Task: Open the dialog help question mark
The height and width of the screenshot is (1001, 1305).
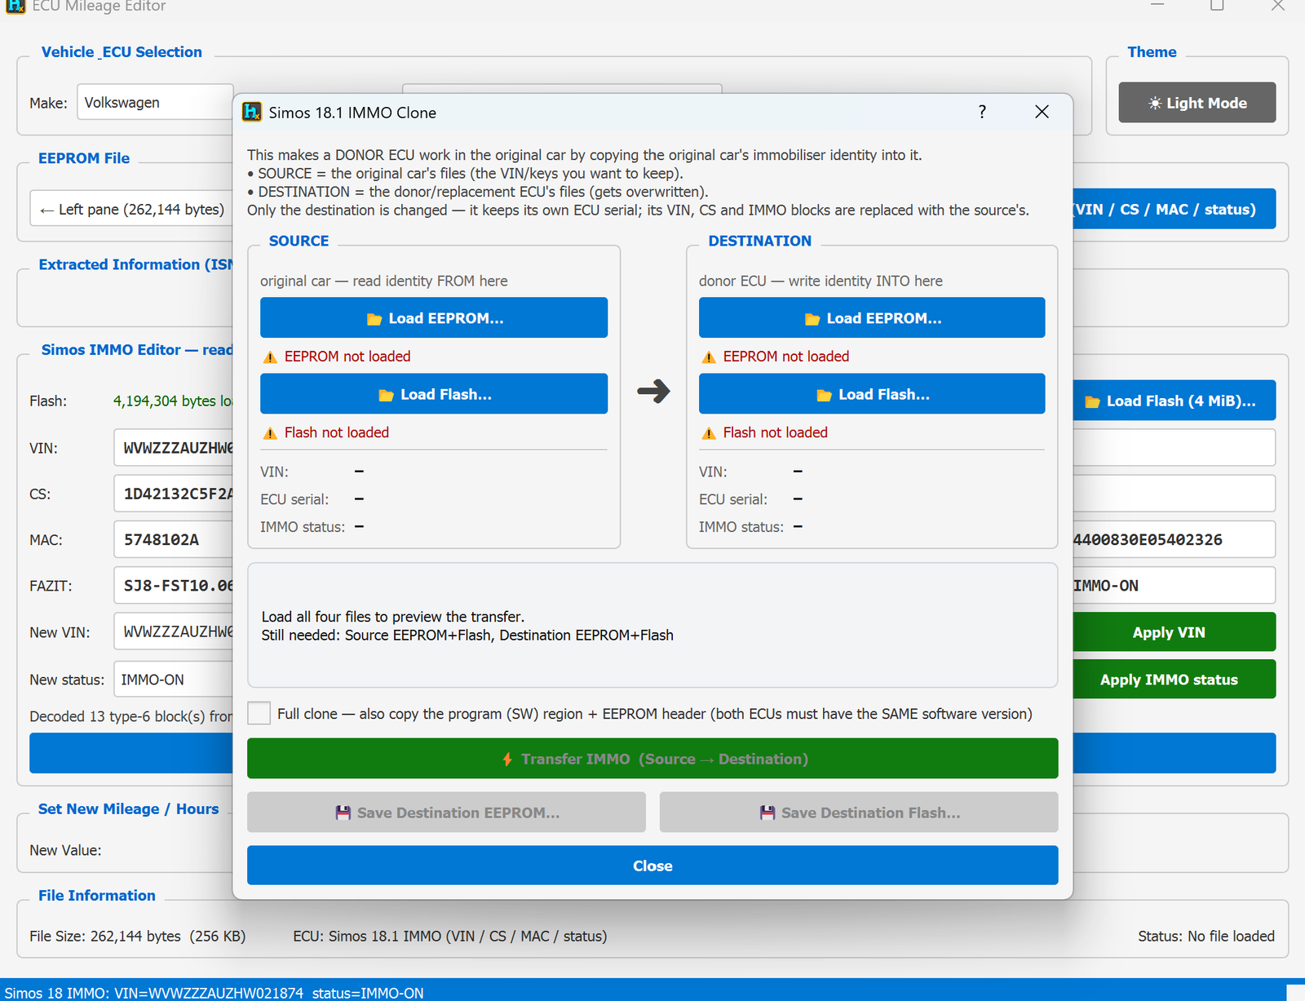Action: tap(982, 112)
